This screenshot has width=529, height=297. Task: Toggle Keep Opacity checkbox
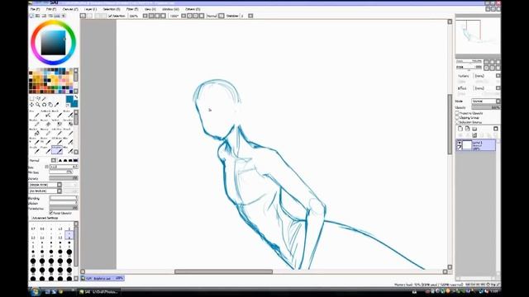51,213
